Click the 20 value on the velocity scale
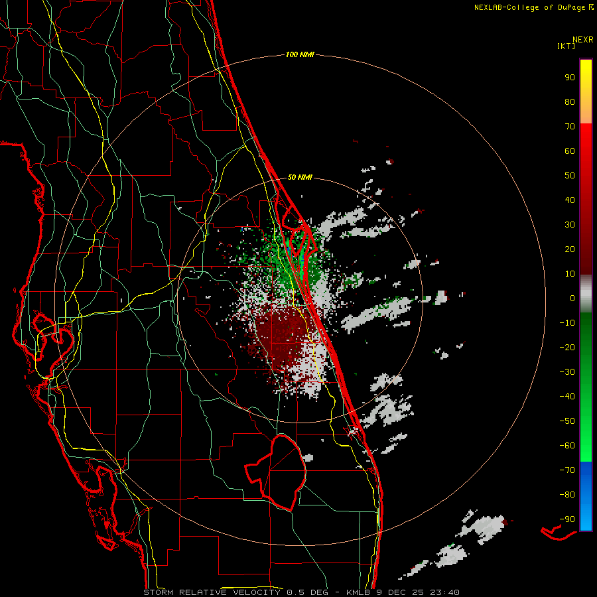Screen dimensions: 597x597 point(570,249)
